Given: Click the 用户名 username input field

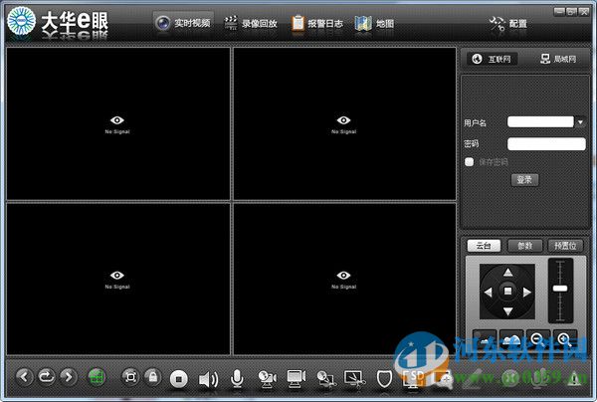Looking at the screenshot, I should [540, 122].
